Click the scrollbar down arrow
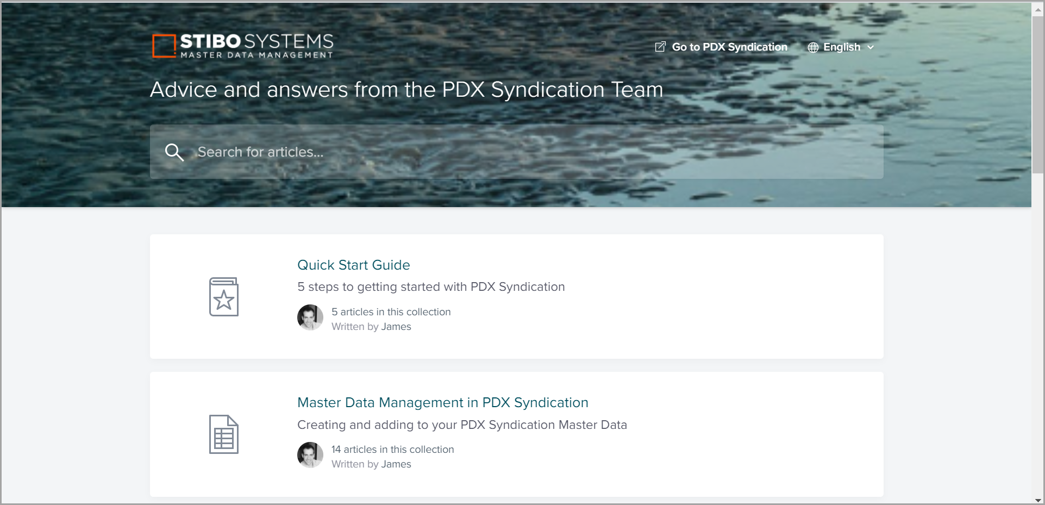The width and height of the screenshot is (1045, 505). point(1038,500)
